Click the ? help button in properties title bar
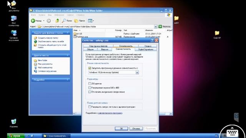Screen dimensions: 246x138 (x=152, y=40)
